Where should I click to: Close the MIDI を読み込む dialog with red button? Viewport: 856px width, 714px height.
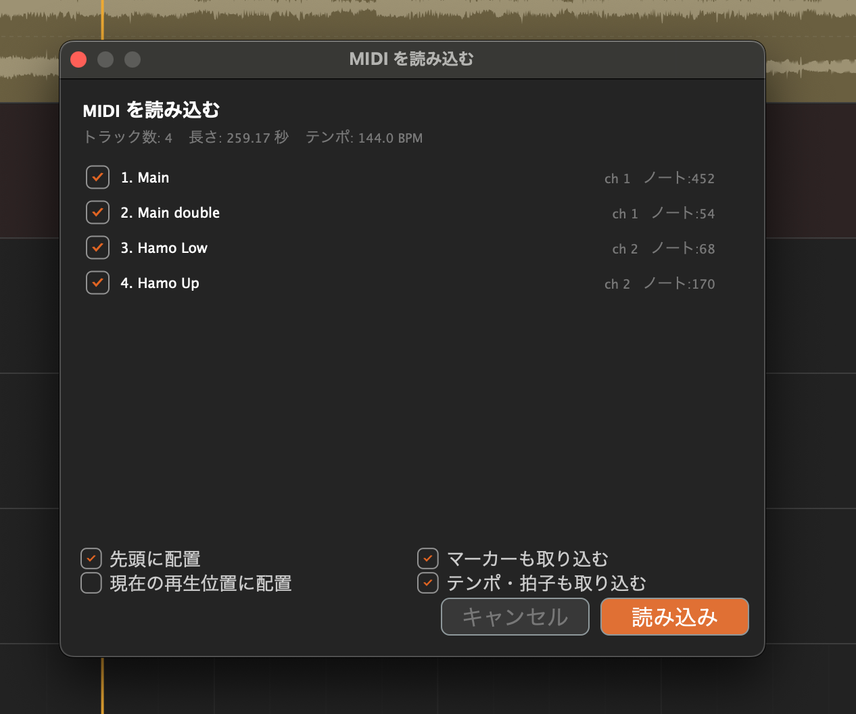(x=78, y=59)
